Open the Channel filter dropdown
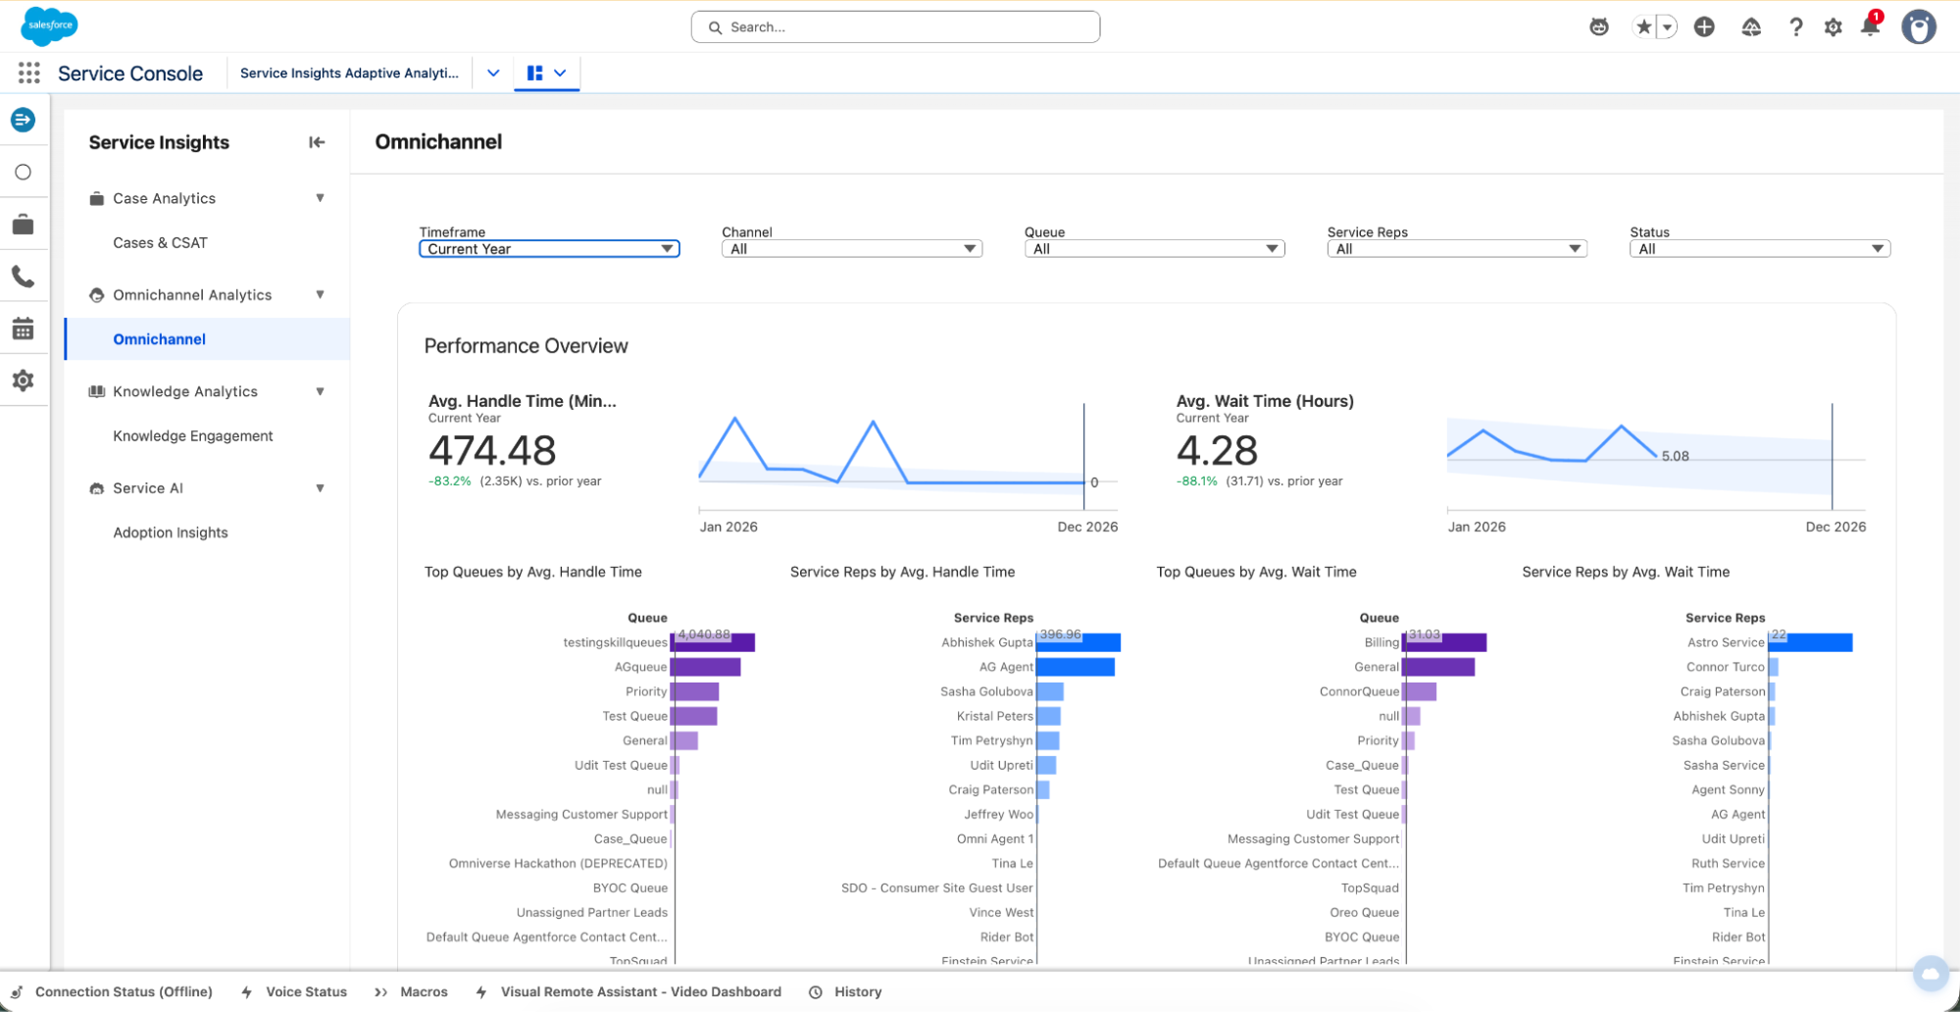 click(x=852, y=249)
